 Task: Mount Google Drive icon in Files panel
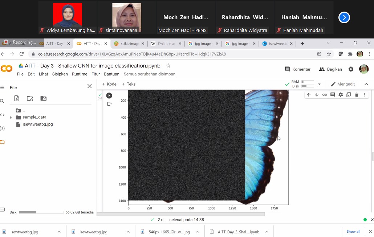44,98
